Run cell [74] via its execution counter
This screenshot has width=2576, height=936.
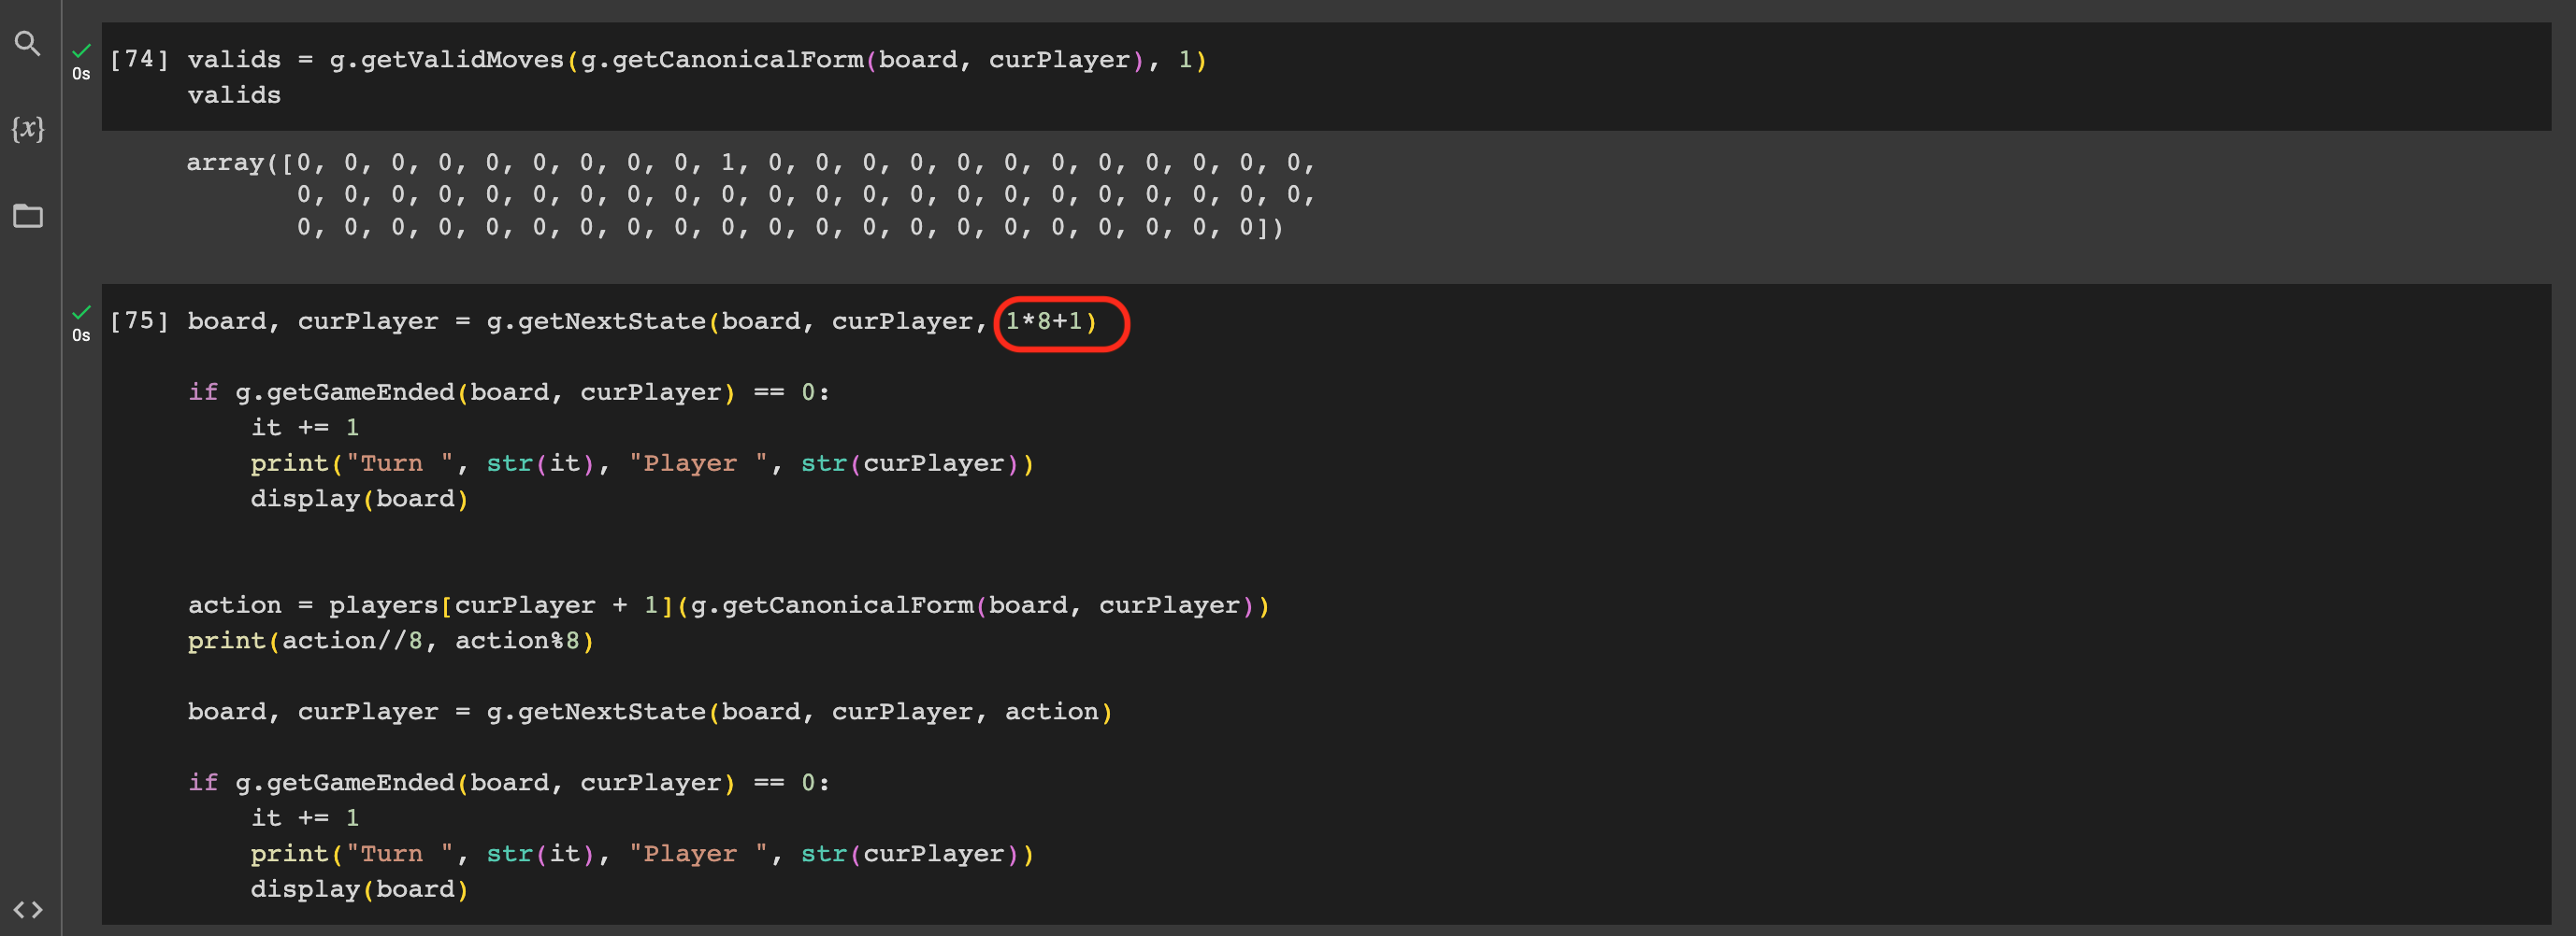click(138, 60)
